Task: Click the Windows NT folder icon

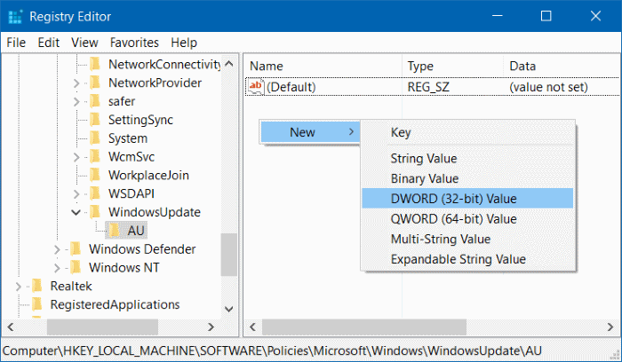Action: click(x=76, y=268)
